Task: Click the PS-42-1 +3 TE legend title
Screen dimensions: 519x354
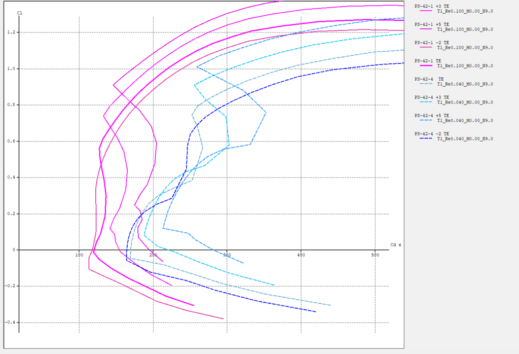Action: (431, 6)
